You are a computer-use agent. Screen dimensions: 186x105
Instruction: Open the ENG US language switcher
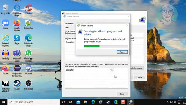click(179, 102)
